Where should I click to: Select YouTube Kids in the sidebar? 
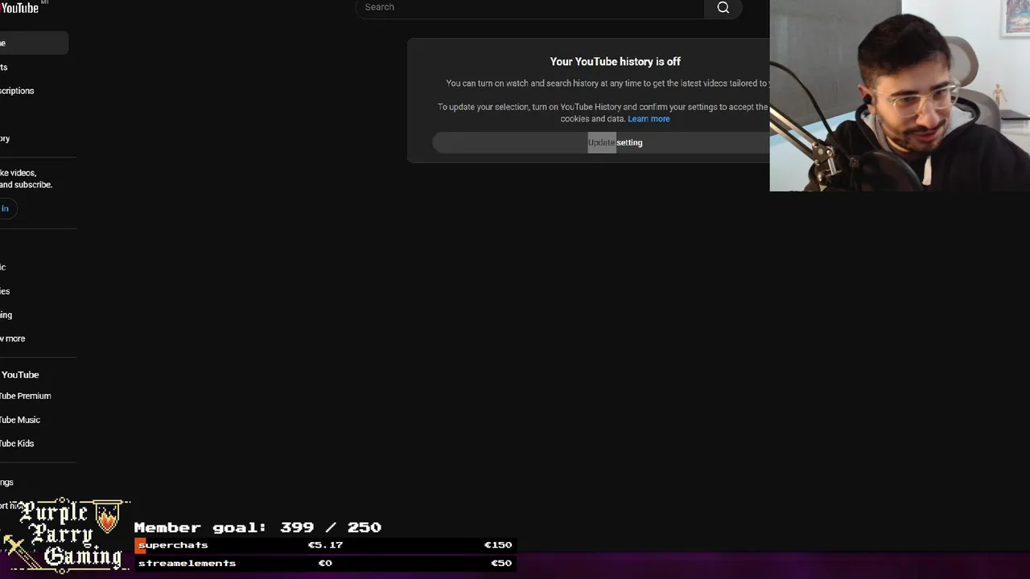(x=17, y=443)
